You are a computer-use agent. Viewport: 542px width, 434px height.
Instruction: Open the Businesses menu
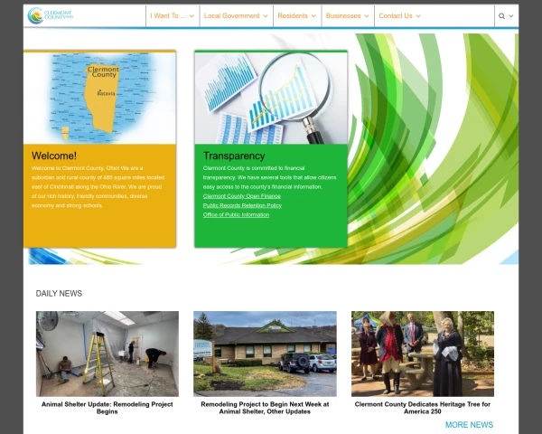pyautogui.click(x=343, y=16)
